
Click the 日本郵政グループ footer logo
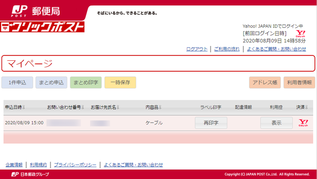click(x=30, y=175)
